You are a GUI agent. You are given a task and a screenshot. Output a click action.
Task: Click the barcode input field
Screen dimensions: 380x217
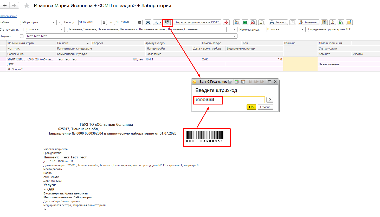click(x=229, y=100)
